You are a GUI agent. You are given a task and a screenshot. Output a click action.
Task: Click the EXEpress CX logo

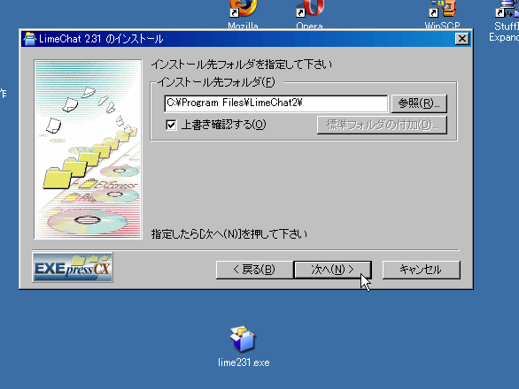click(73, 267)
